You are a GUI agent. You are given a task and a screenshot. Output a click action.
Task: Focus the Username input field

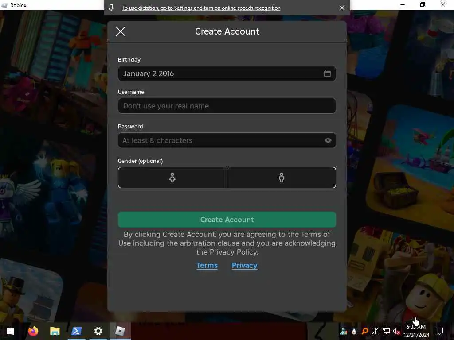pos(227,106)
